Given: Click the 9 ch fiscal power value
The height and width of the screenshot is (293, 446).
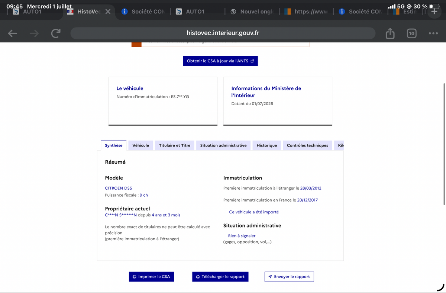Looking at the screenshot, I should (144, 195).
